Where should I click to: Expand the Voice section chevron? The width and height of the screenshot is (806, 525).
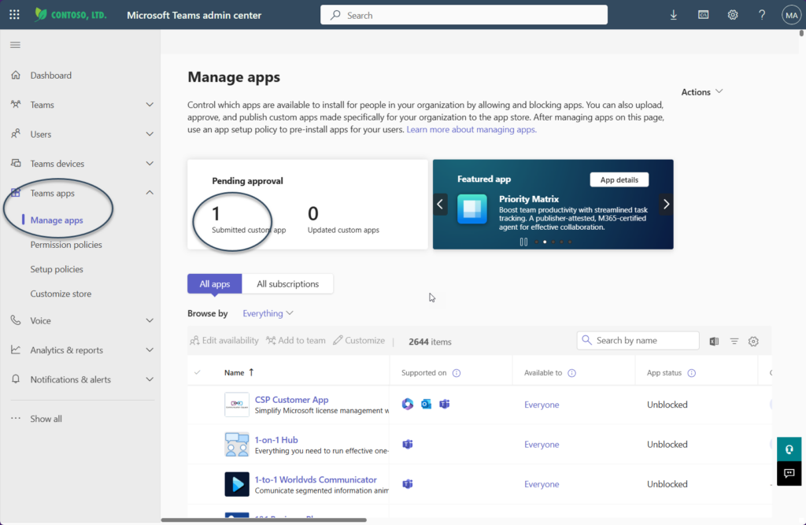(150, 320)
